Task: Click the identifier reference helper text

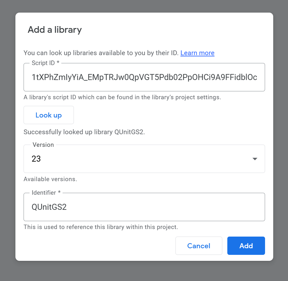Action: click(101, 227)
